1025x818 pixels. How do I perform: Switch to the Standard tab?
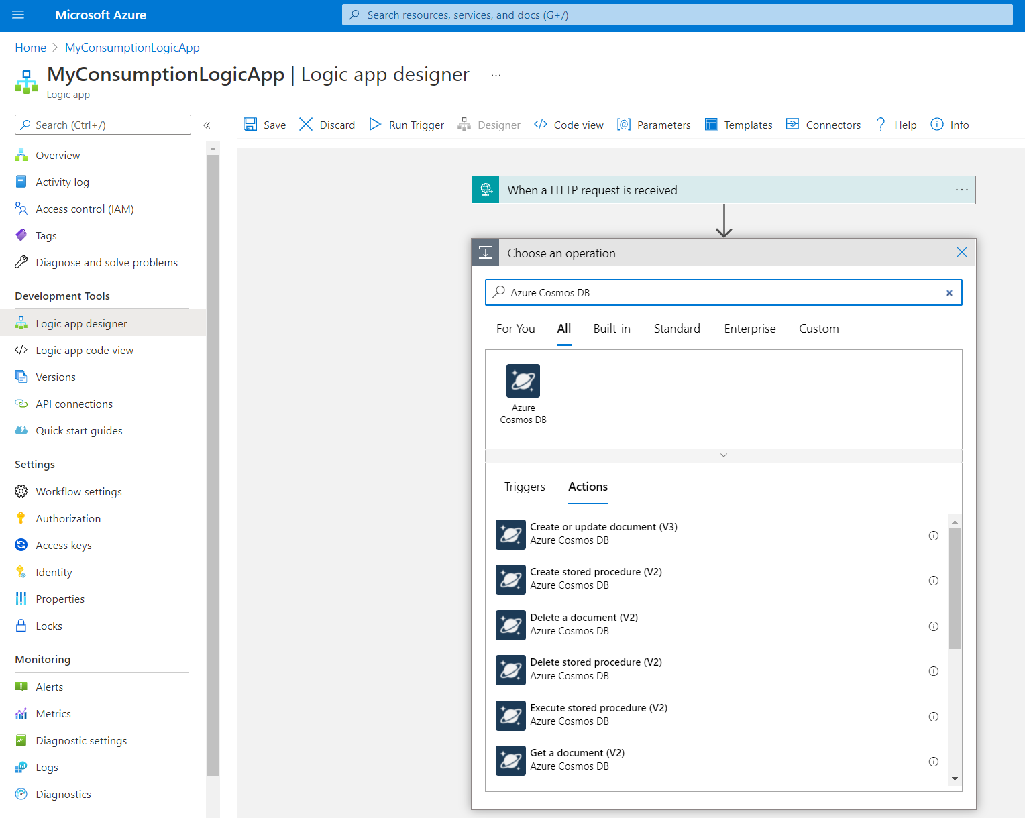click(677, 329)
